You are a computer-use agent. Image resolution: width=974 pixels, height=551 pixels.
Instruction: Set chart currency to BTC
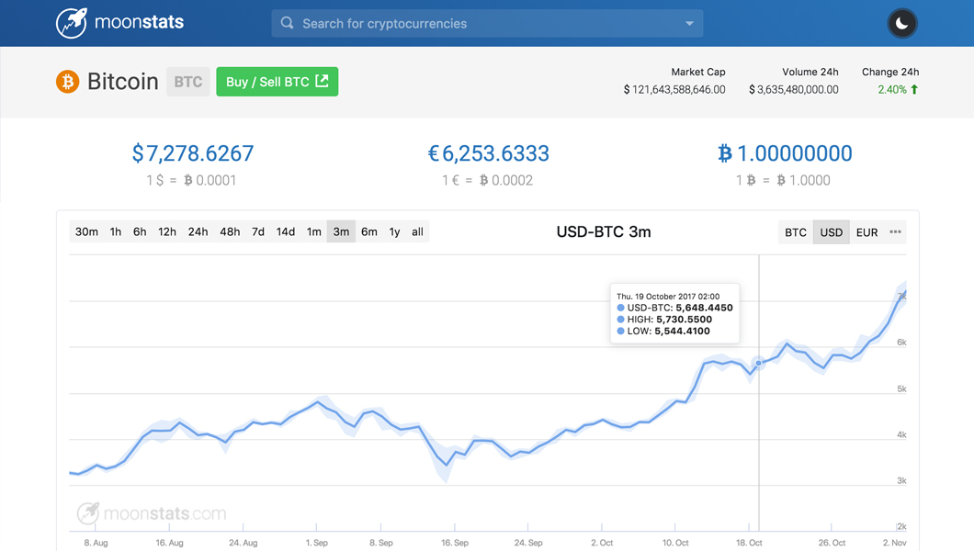[796, 232]
